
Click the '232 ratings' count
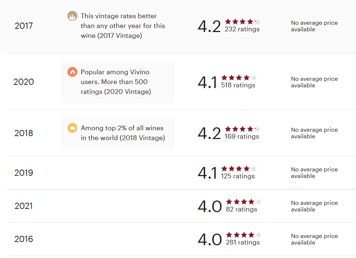pos(242,29)
